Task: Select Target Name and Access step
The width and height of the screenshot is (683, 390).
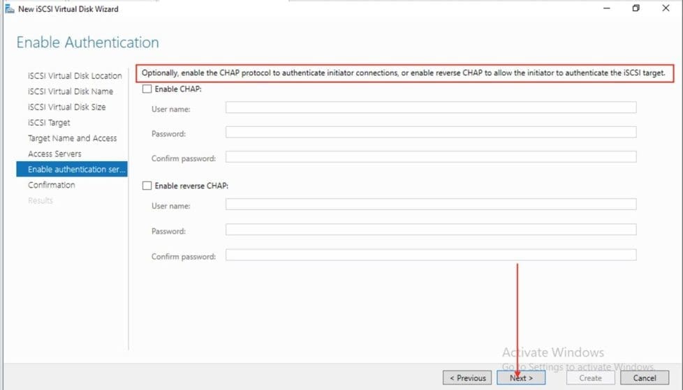Action: (x=72, y=138)
